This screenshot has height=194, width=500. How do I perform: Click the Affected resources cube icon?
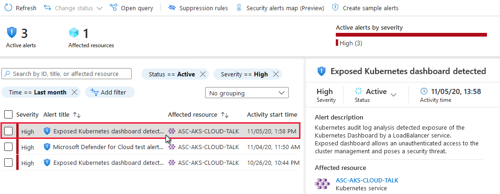pos(73,33)
